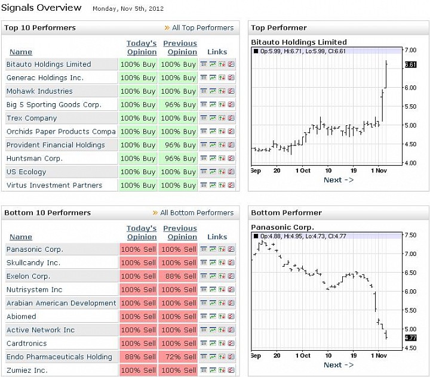This screenshot has width=430, height=377.
Task: Open quote table icon for Abiomed
Action: point(204,316)
